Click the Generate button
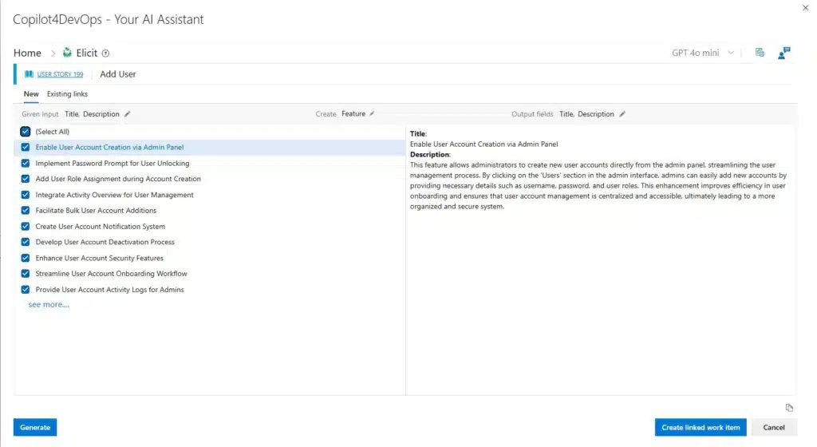The image size is (817, 447). (x=35, y=427)
